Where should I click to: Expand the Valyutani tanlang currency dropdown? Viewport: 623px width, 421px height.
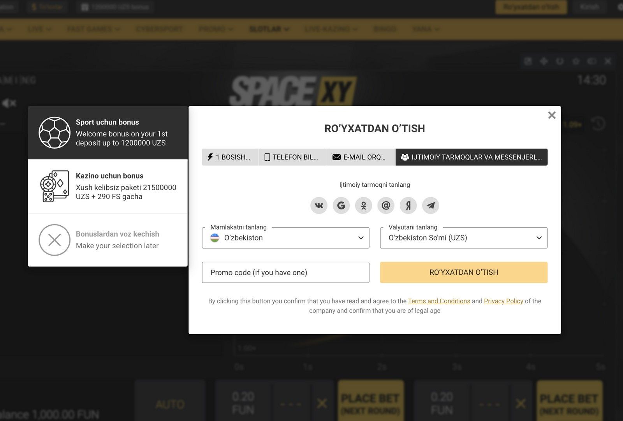(x=463, y=238)
